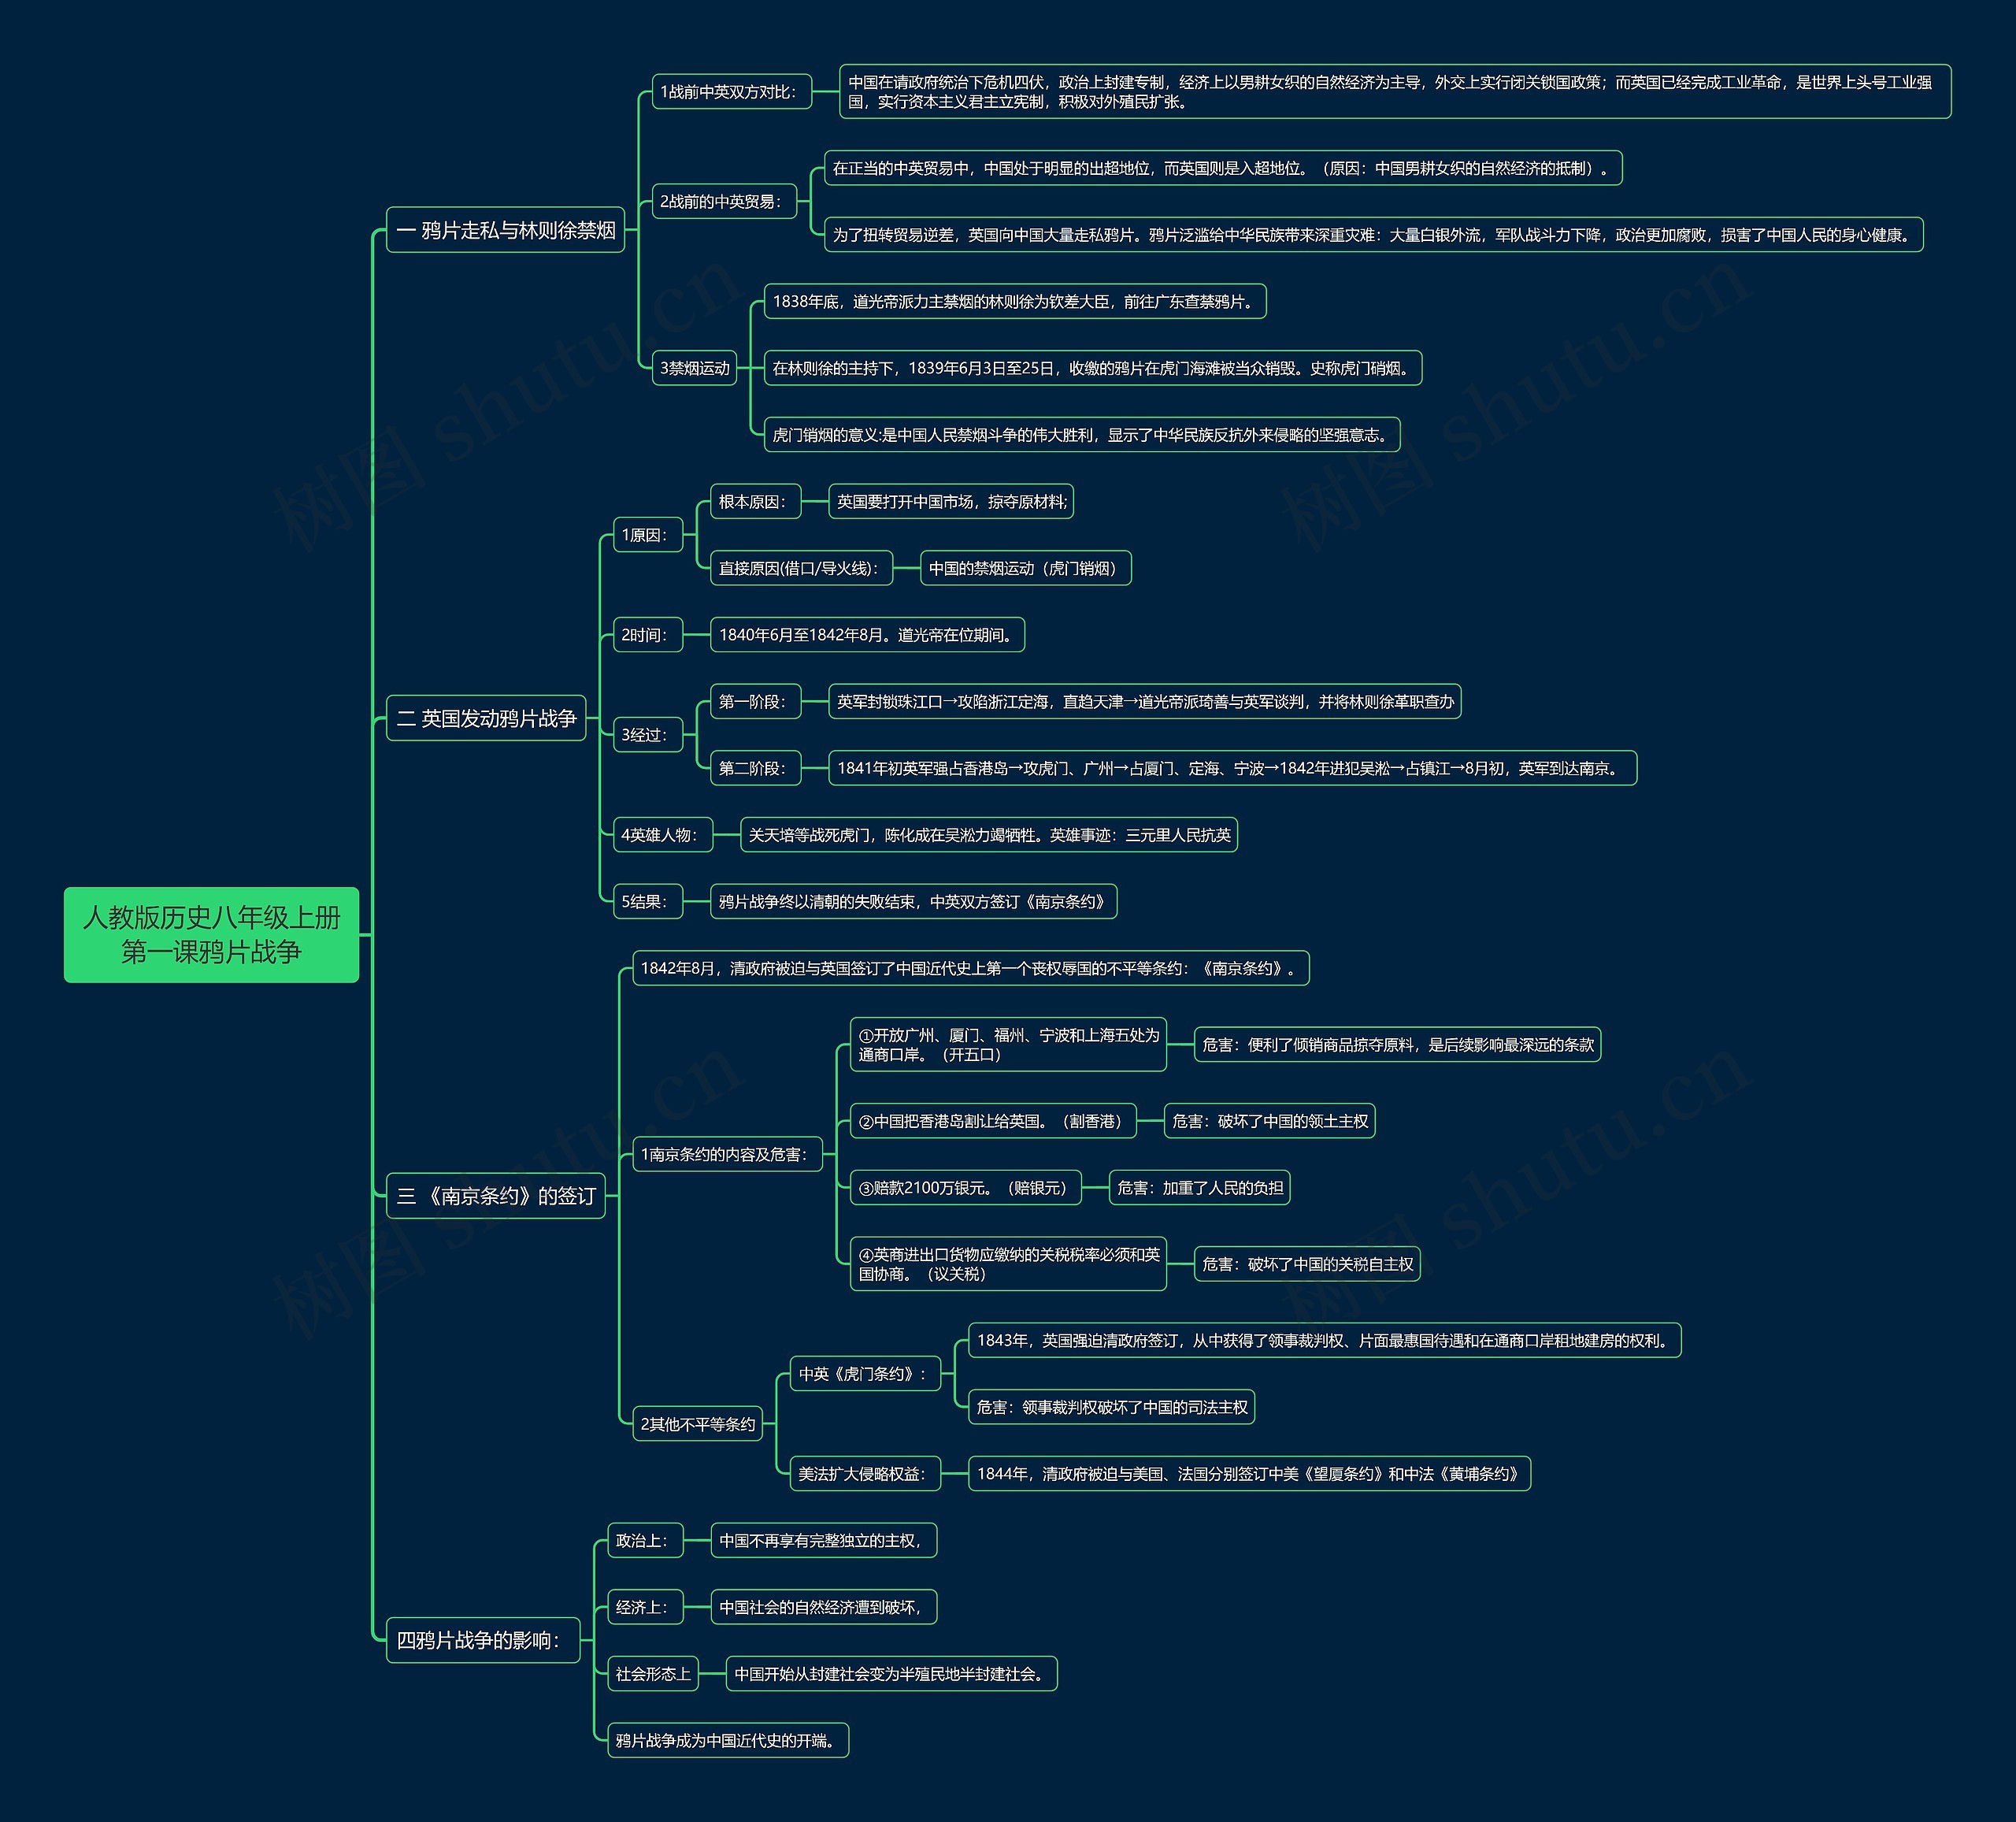Select the 5结果 node
The height and width of the screenshot is (1822, 2016).
tap(647, 901)
